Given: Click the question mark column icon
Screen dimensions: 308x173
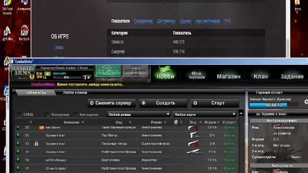Looking at the screenshot, I should click(176, 122).
